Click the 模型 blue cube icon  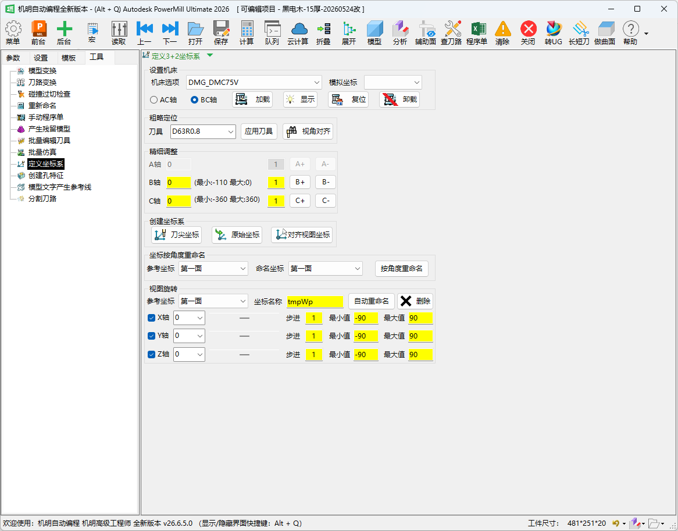374,33
